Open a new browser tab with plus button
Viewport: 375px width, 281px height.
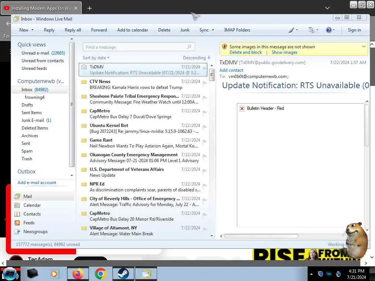[x=89, y=8]
